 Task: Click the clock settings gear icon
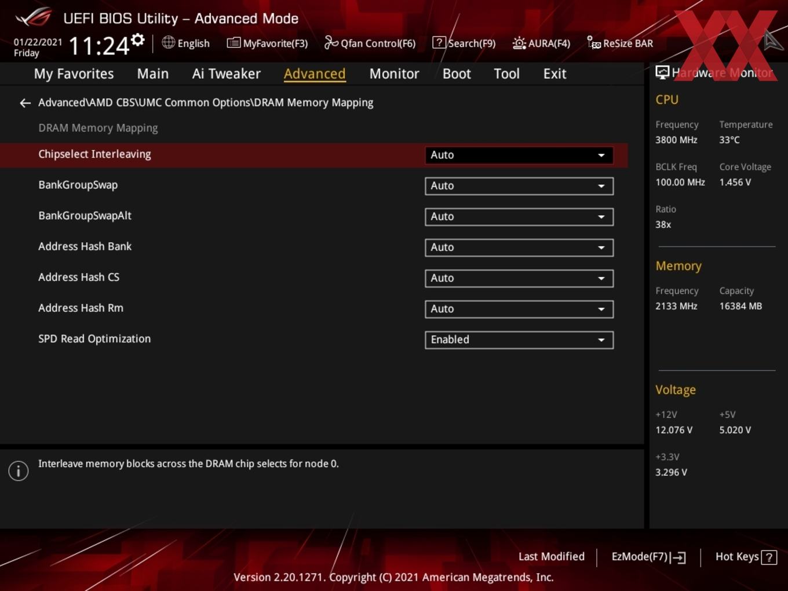pos(138,39)
